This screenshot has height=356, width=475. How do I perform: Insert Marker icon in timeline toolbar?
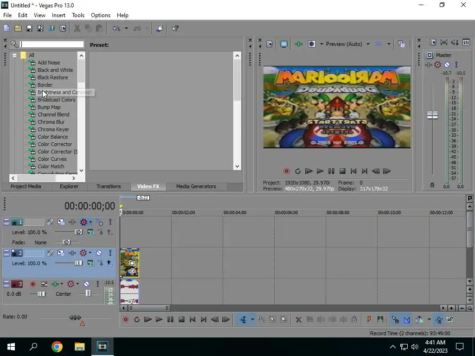click(x=369, y=320)
